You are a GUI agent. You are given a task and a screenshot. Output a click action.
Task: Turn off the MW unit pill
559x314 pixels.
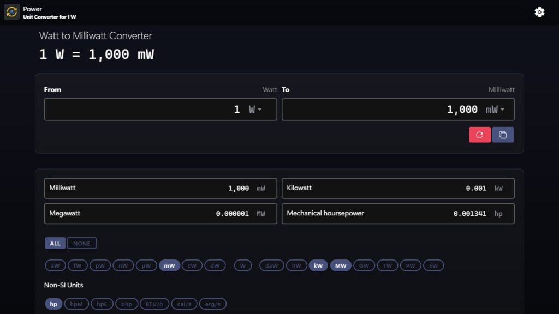341,265
